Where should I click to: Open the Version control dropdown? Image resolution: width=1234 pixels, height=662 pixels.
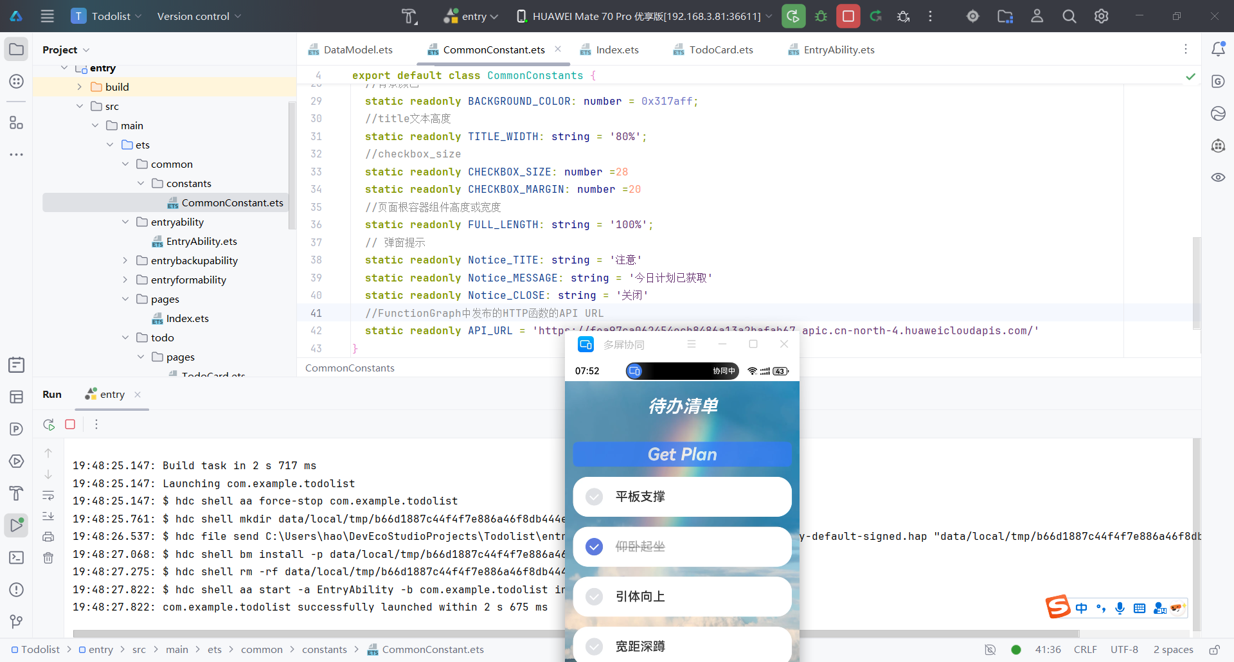(199, 16)
